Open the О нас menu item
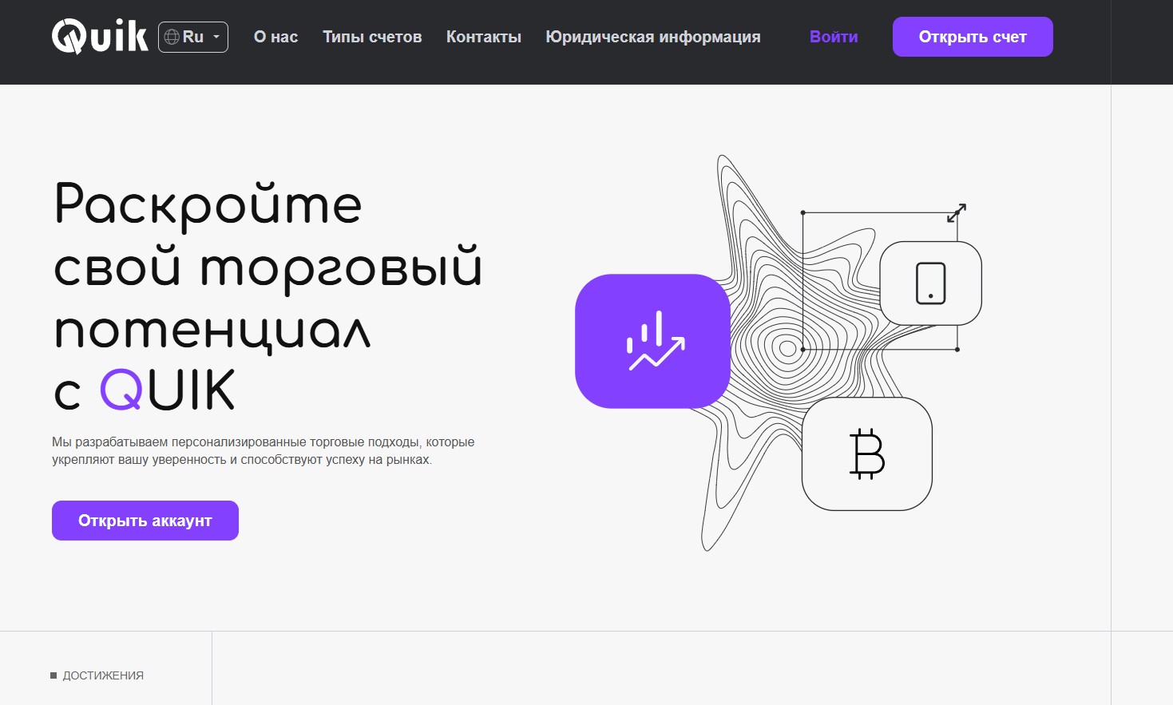Viewport: 1173px width, 705px height. [x=275, y=37]
